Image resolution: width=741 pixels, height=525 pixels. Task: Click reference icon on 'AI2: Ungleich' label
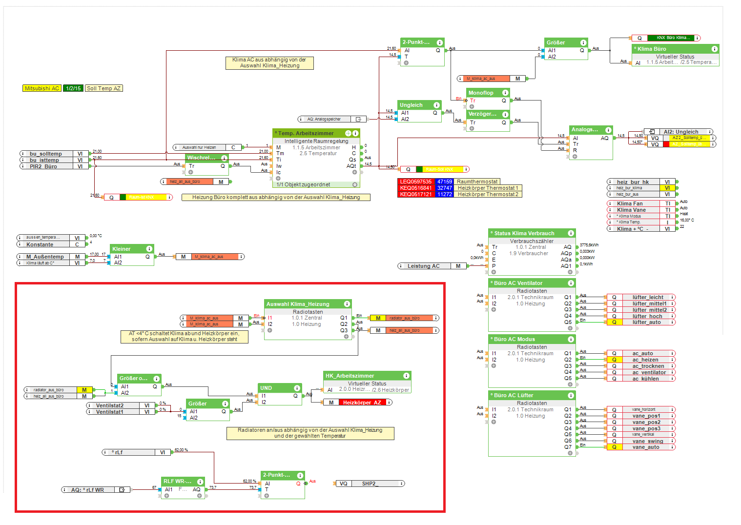click(x=652, y=132)
